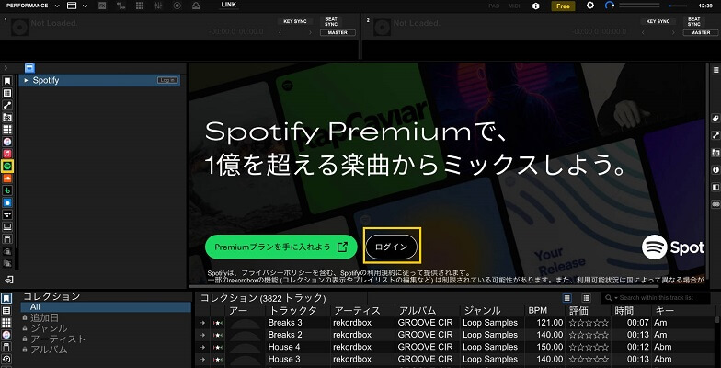Show the mixer panel icon in top toolbar

pos(158,6)
